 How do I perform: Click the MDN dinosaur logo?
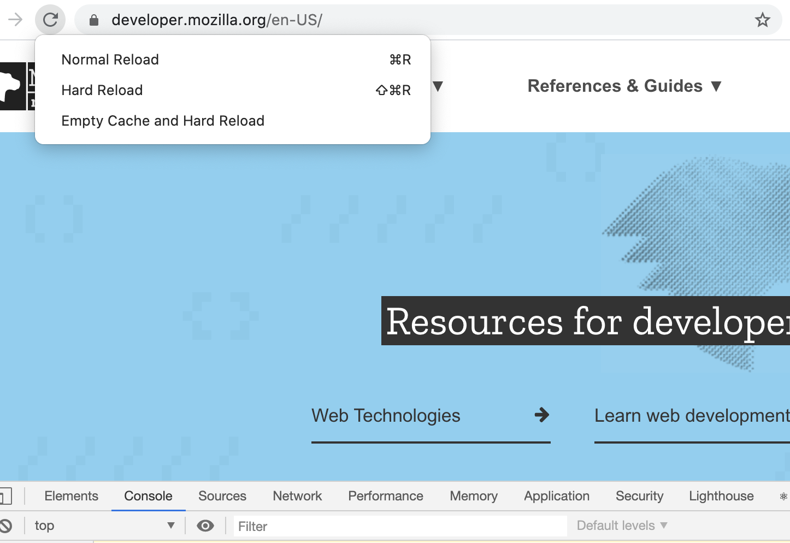[x=13, y=86]
